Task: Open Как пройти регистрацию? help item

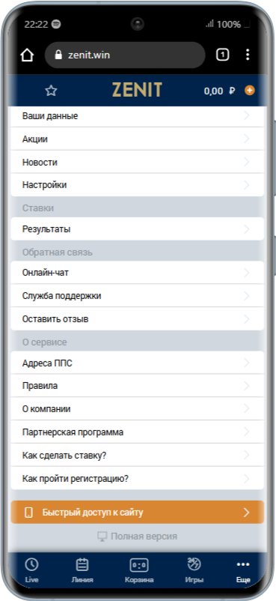Action: pos(138,478)
